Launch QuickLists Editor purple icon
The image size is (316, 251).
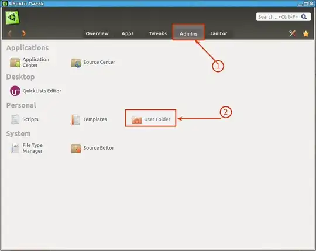[15, 91]
